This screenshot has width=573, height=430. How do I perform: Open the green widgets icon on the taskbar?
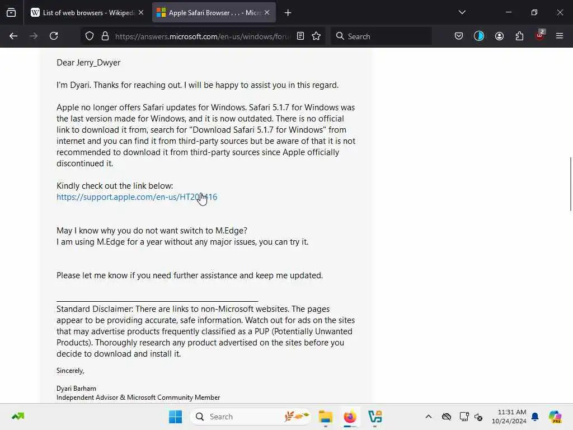click(x=18, y=417)
